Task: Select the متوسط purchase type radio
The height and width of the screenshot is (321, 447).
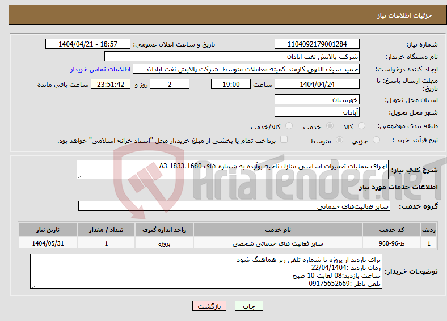Action: pyautogui.click(x=339, y=140)
